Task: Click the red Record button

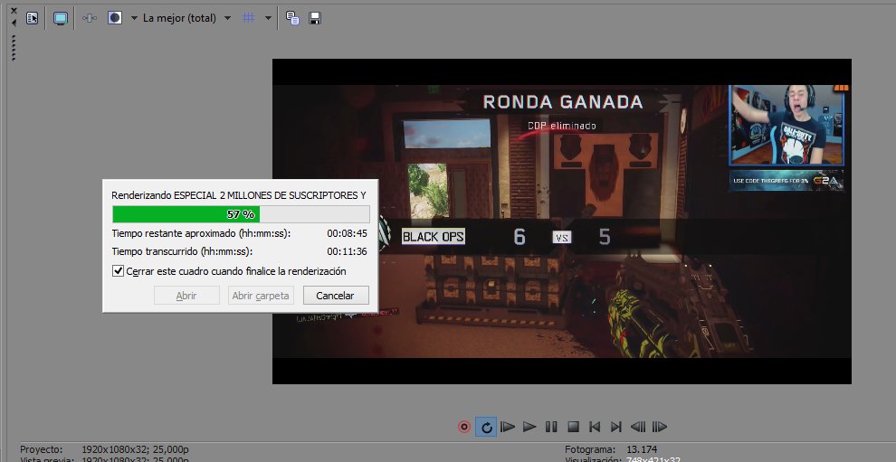Action: click(x=464, y=427)
